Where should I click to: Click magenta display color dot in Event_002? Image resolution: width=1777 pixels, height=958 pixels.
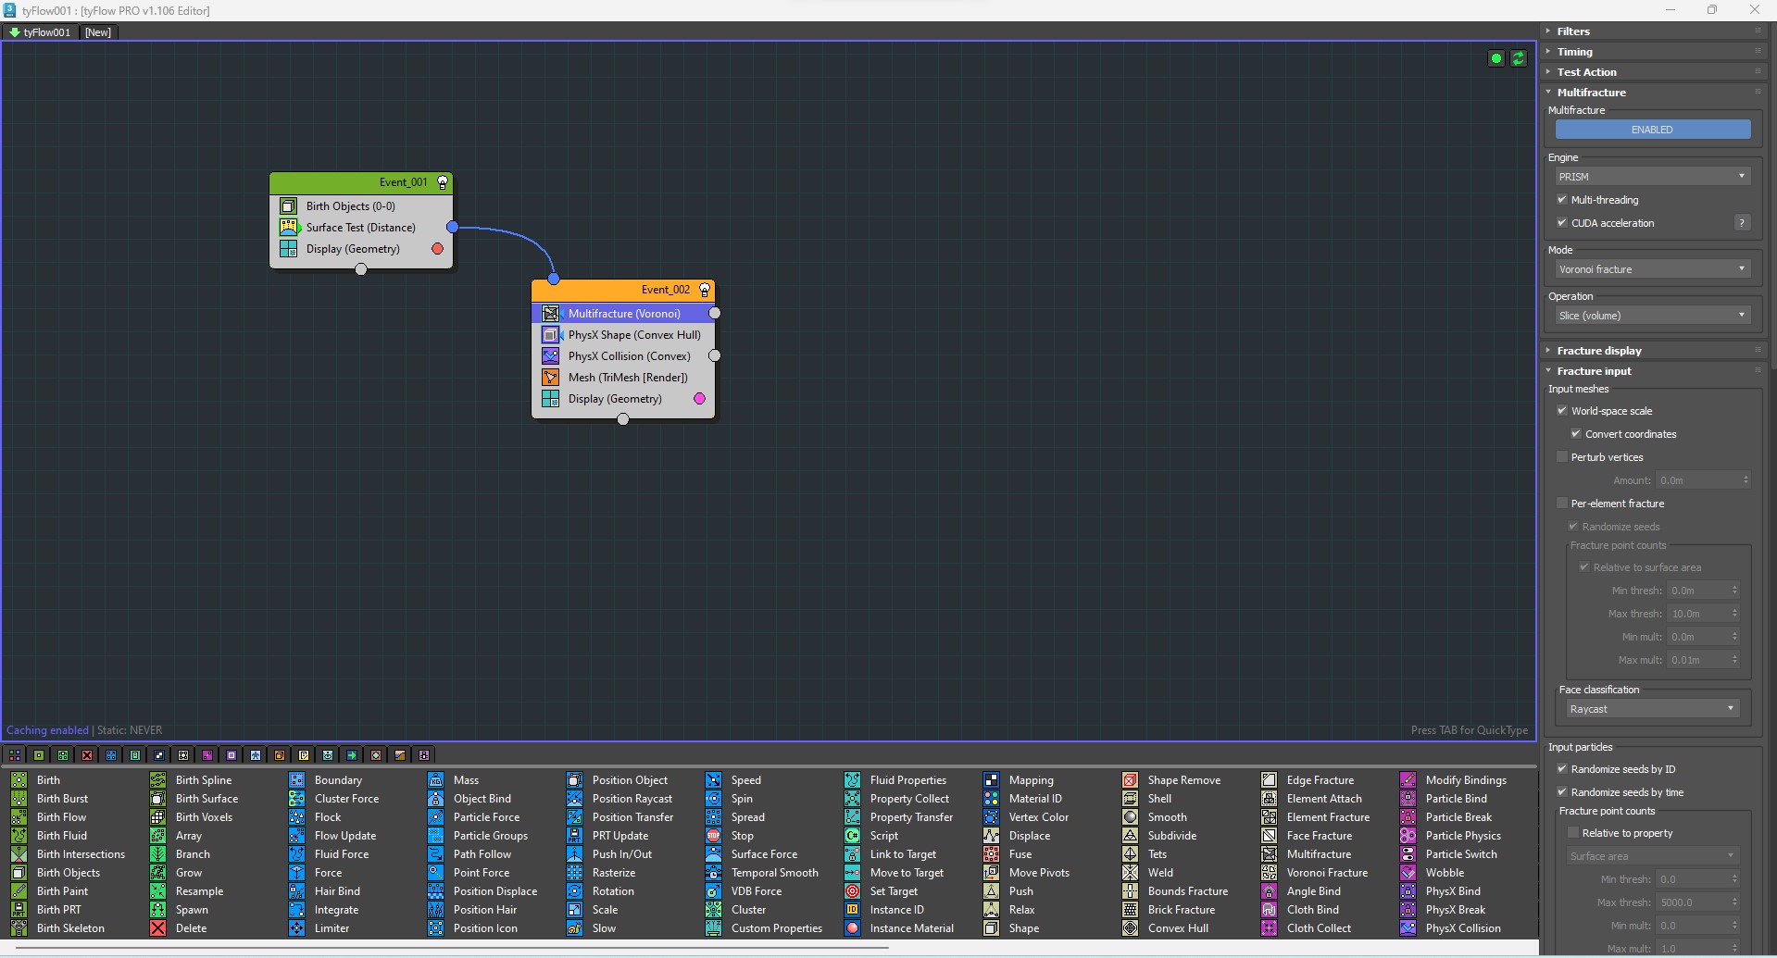pyautogui.click(x=700, y=399)
